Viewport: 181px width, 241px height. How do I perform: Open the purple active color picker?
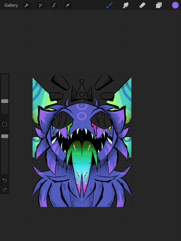coord(175,5)
